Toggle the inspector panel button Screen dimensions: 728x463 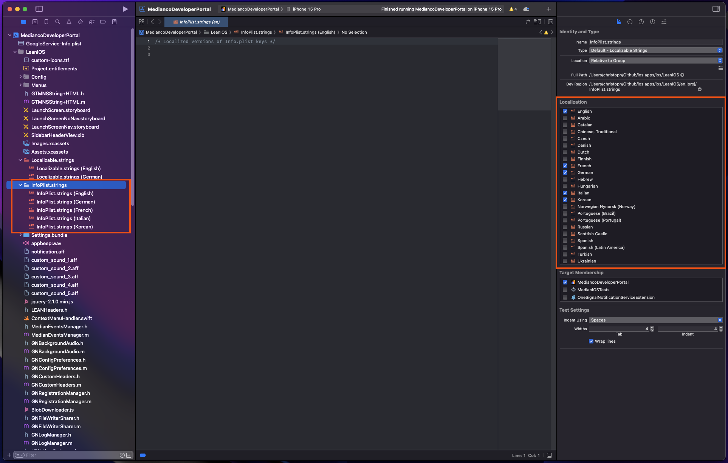(716, 9)
